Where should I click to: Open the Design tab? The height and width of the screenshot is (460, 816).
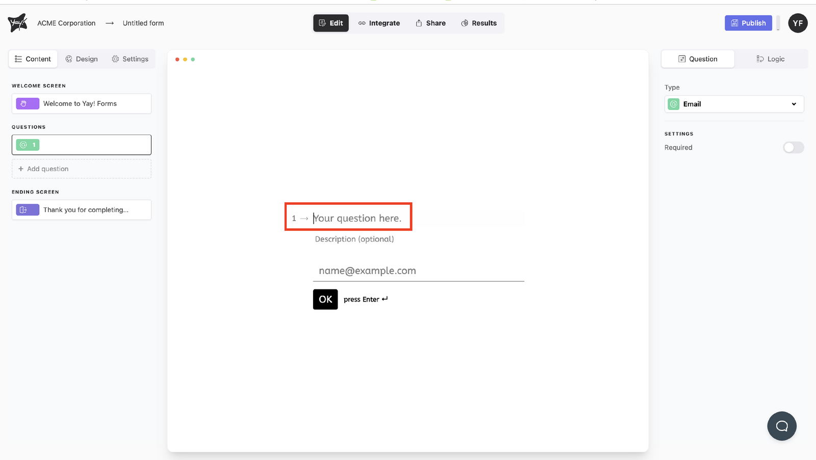point(82,59)
